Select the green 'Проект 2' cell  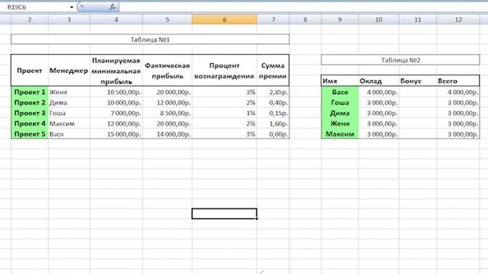(30, 103)
